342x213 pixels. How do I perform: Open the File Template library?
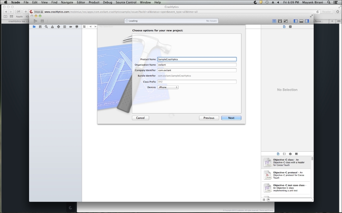(x=278, y=154)
